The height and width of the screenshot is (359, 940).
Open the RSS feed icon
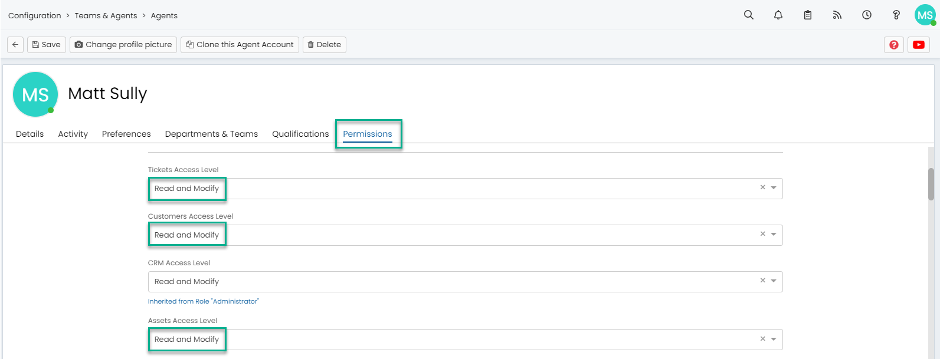pos(837,15)
